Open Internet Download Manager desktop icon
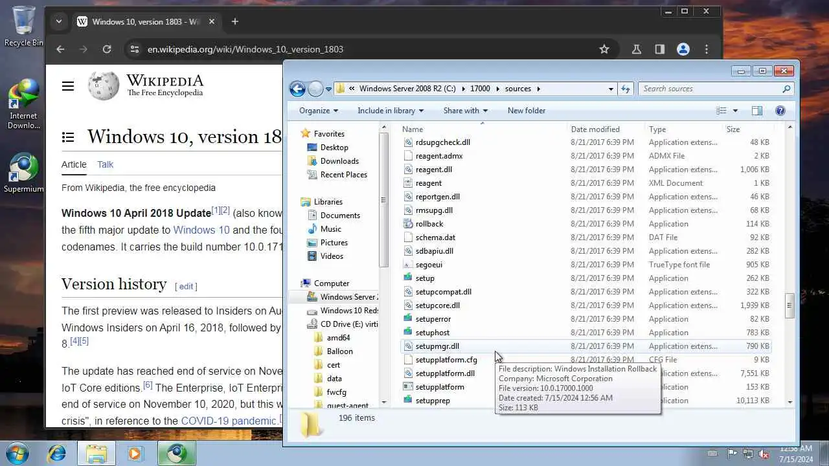Viewport: 829px width, 466px height. (23, 104)
